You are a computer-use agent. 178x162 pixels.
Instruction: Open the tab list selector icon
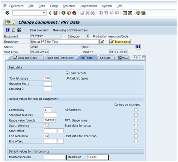(x=143, y=57)
